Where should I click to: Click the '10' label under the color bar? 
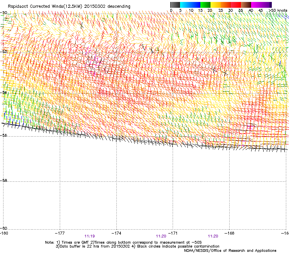click(x=191, y=11)
